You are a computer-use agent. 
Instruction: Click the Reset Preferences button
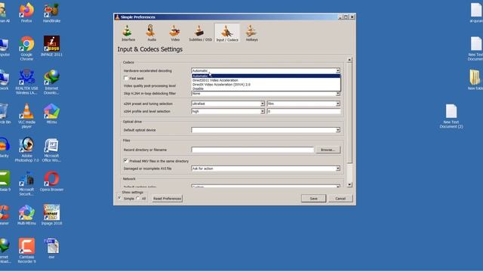pyautogui.click(x=167, y=199)
